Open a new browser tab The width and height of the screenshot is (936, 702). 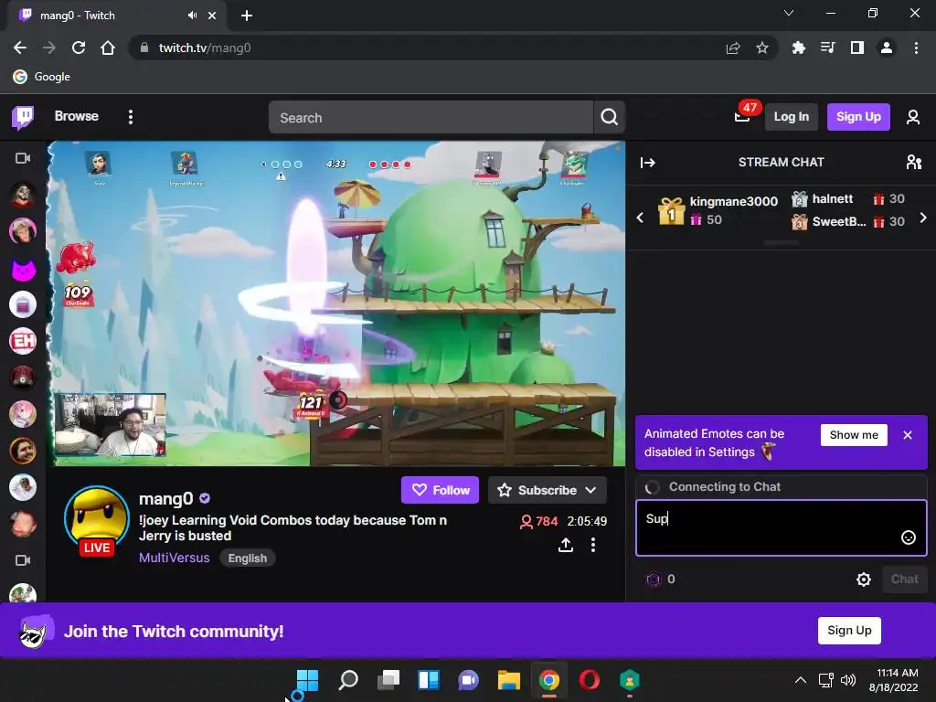247,16
